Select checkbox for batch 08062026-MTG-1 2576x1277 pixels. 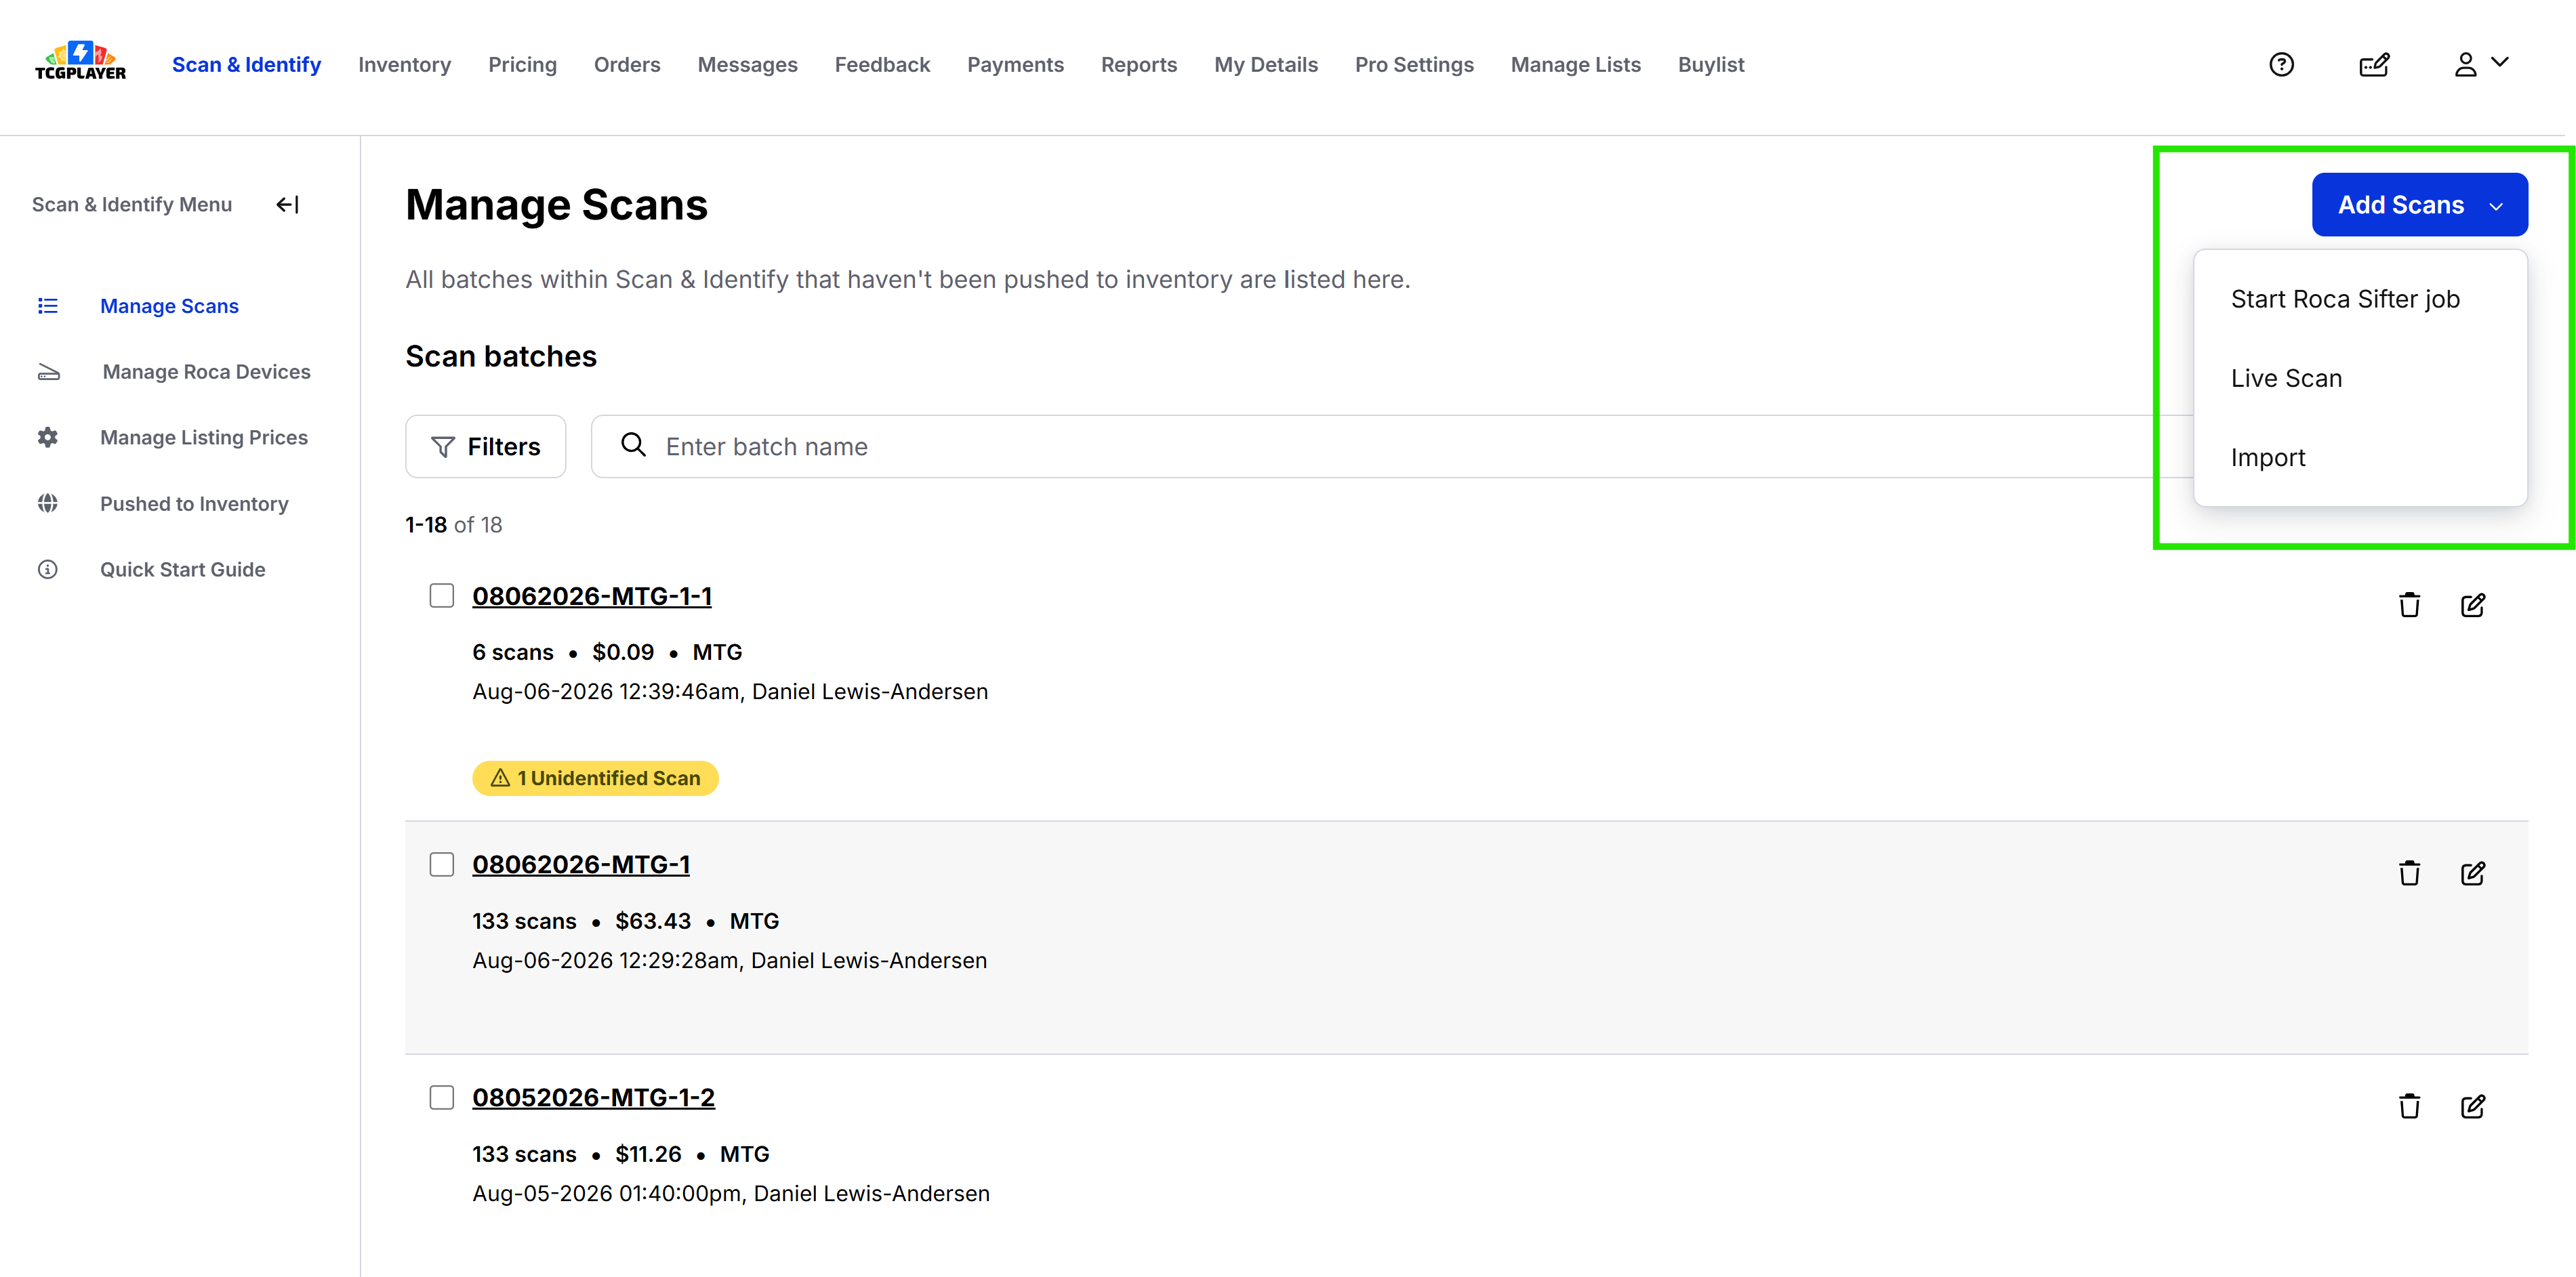[x=441, y=864]
